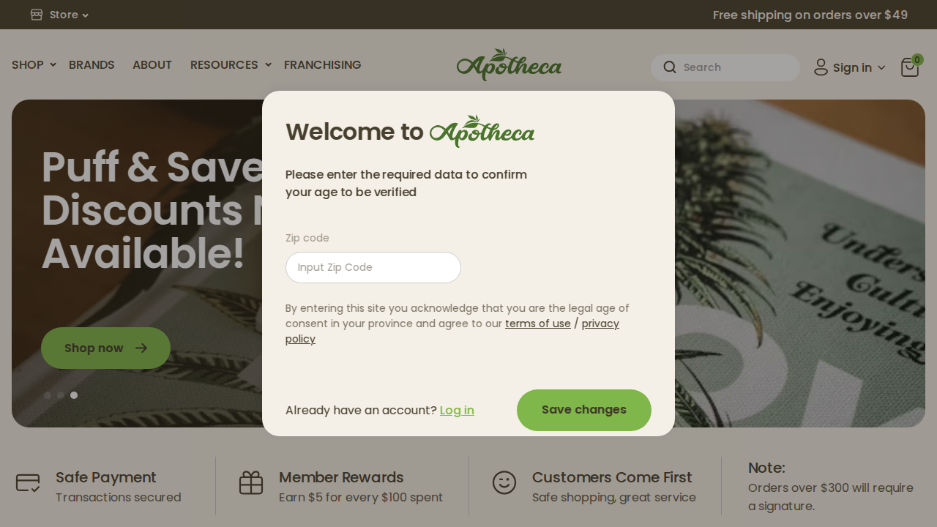This screenshot has height=527, width=937.
Task: Open the FRANCHISING menu item
Action: click(323, 64)
